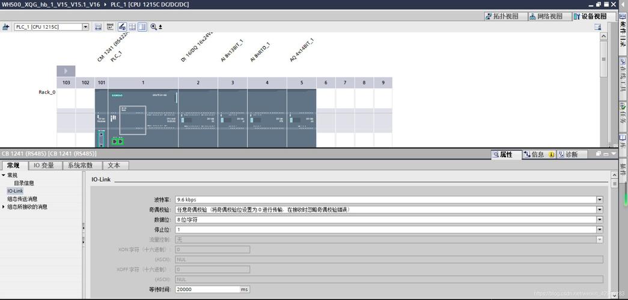Open the 奇偶校验 parity dropdown
The height and width of the screenshot is (300, 628).
tap(600, 209)
